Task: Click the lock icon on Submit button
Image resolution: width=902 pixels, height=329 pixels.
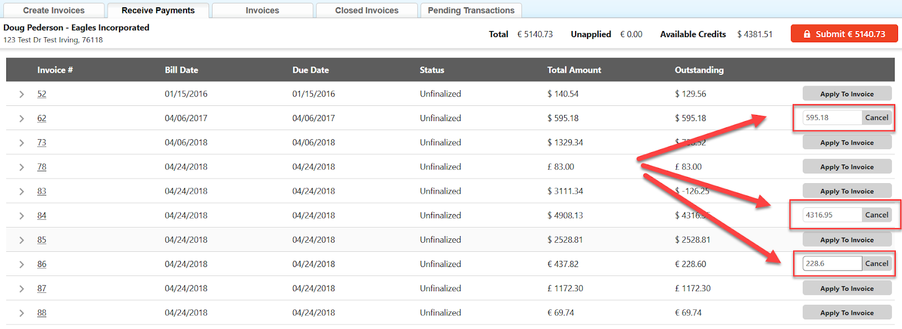Action: [x=806, y=33]
